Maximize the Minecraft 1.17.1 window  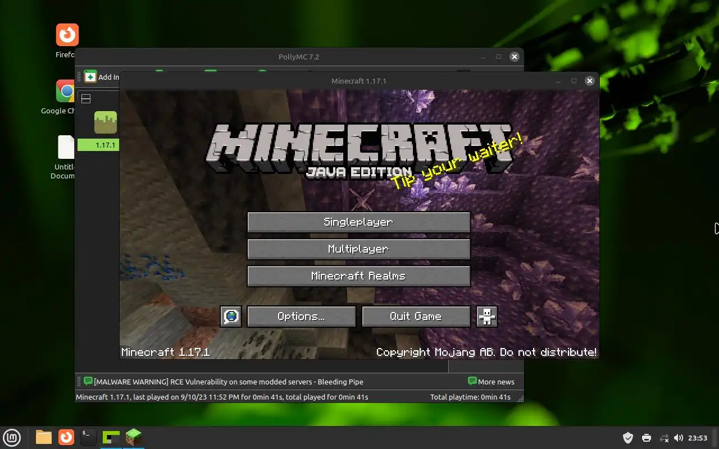click(574, 81)
